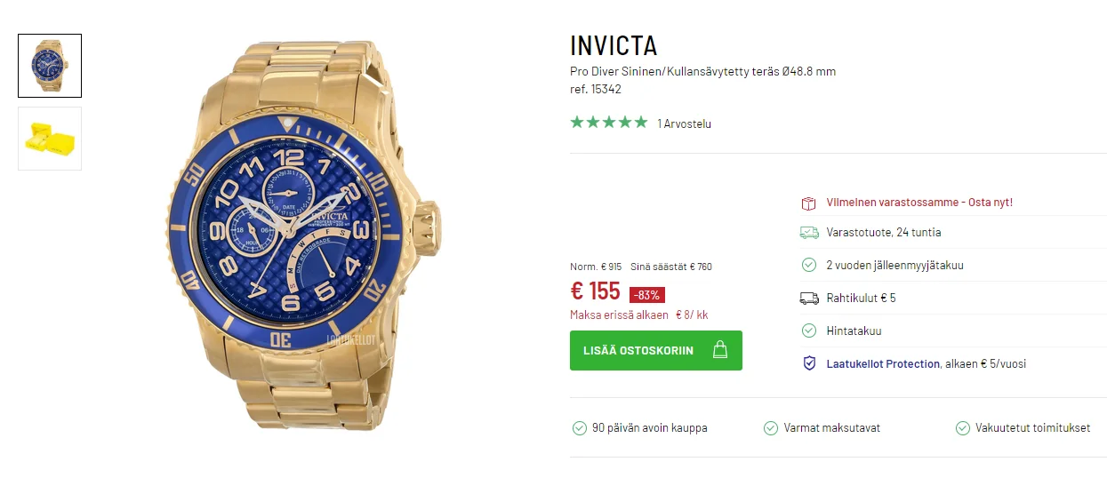Select the gold watch thumbnail
The image size is (1107, 478).
[x=50, y=66]
